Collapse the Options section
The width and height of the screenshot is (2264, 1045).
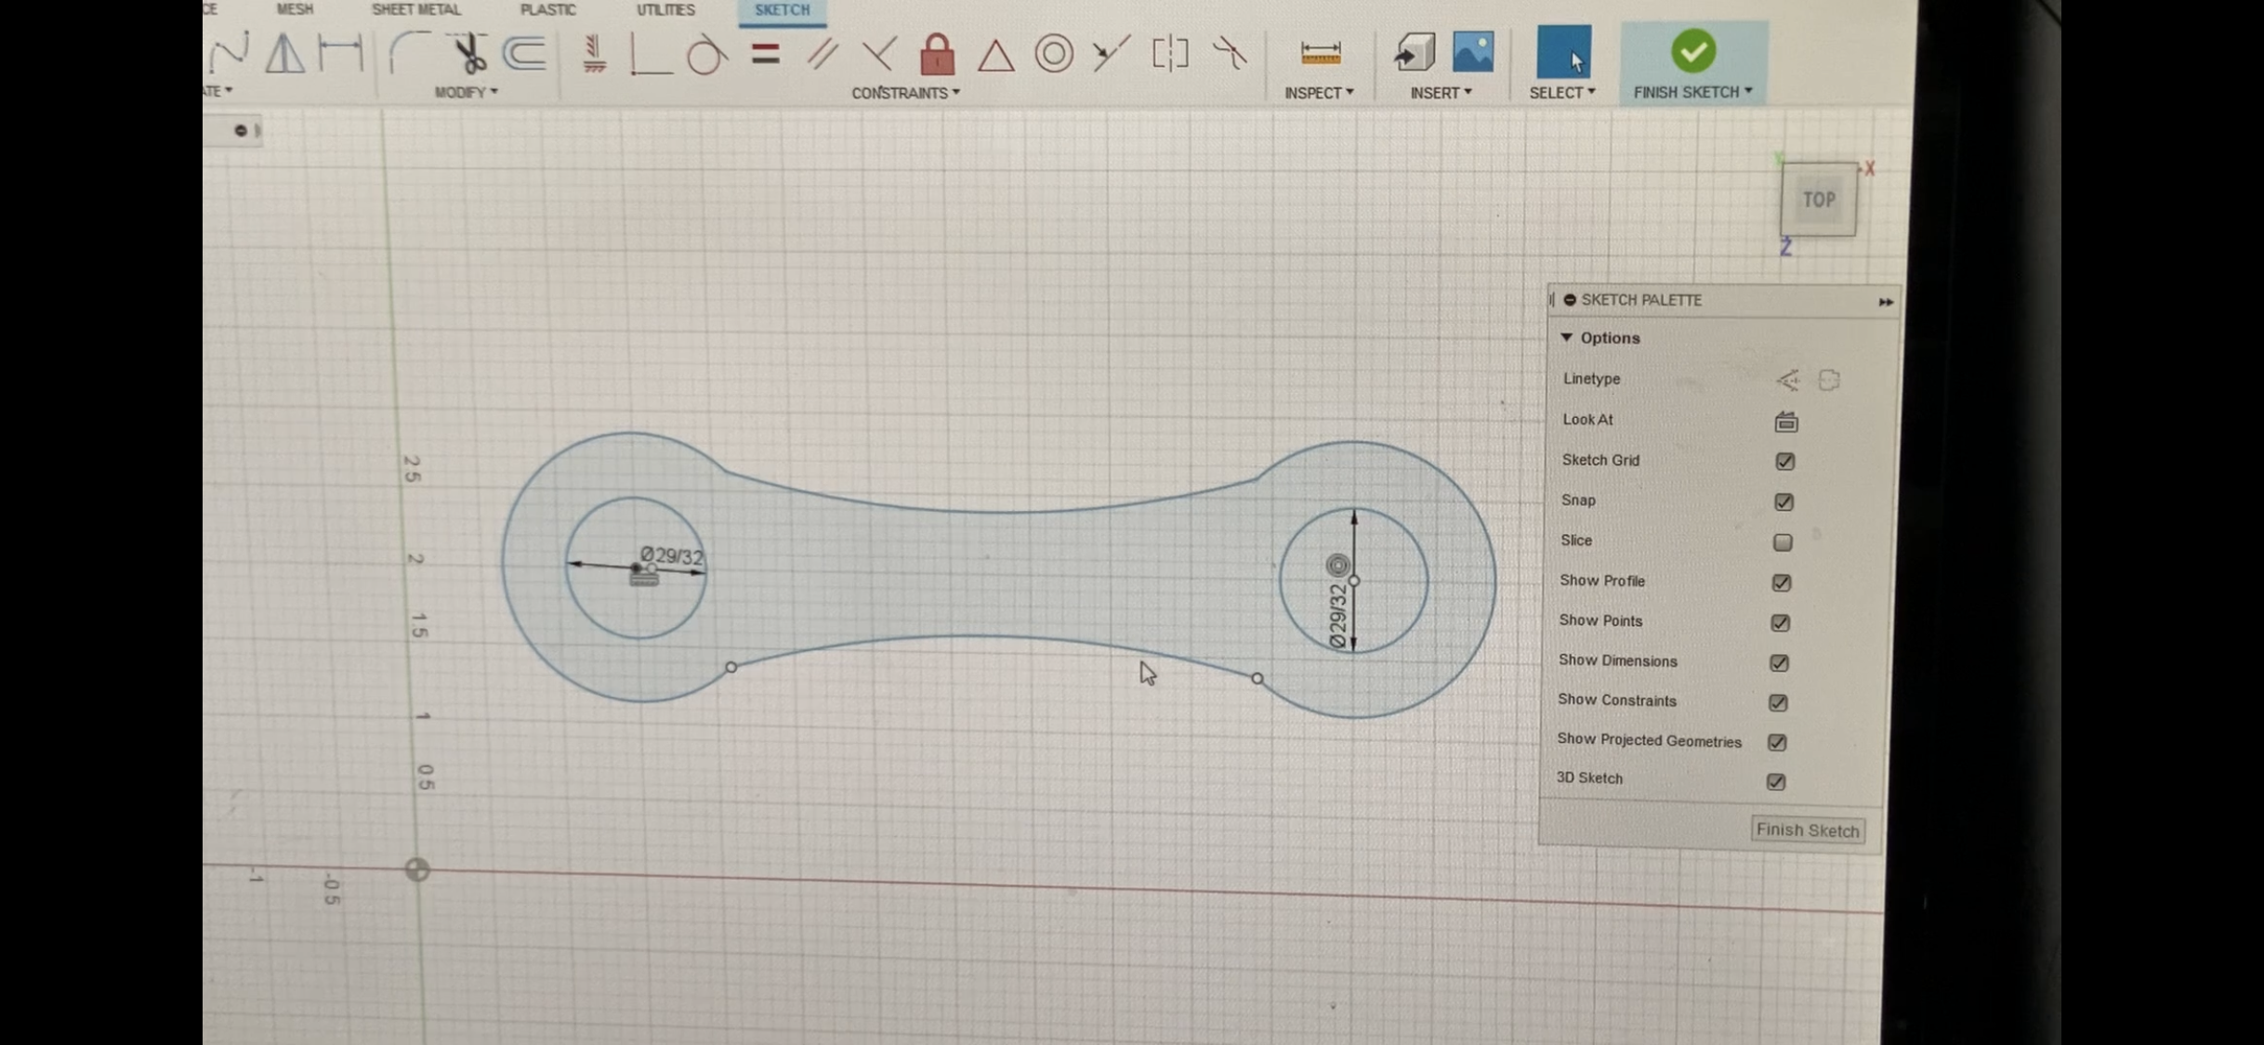[x=1567, y=338]
